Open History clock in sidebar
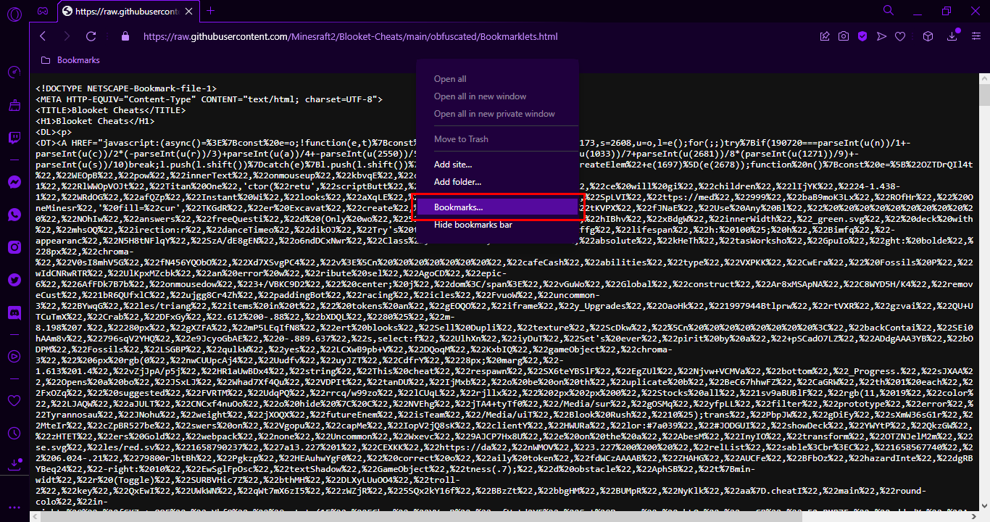This screenshot has height=522, width=990. pyautogui.click(x=14, y=433)
